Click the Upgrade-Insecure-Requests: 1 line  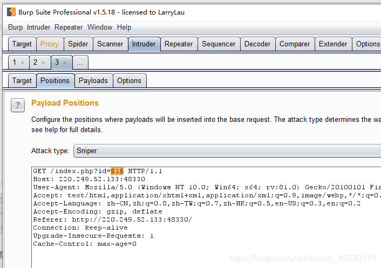[x=93, y=236]
